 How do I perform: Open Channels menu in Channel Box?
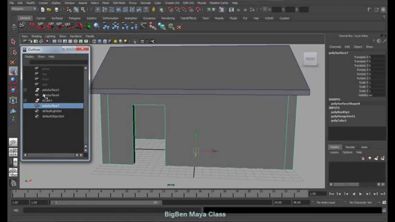pyautogui.click(x=335, y=47)
